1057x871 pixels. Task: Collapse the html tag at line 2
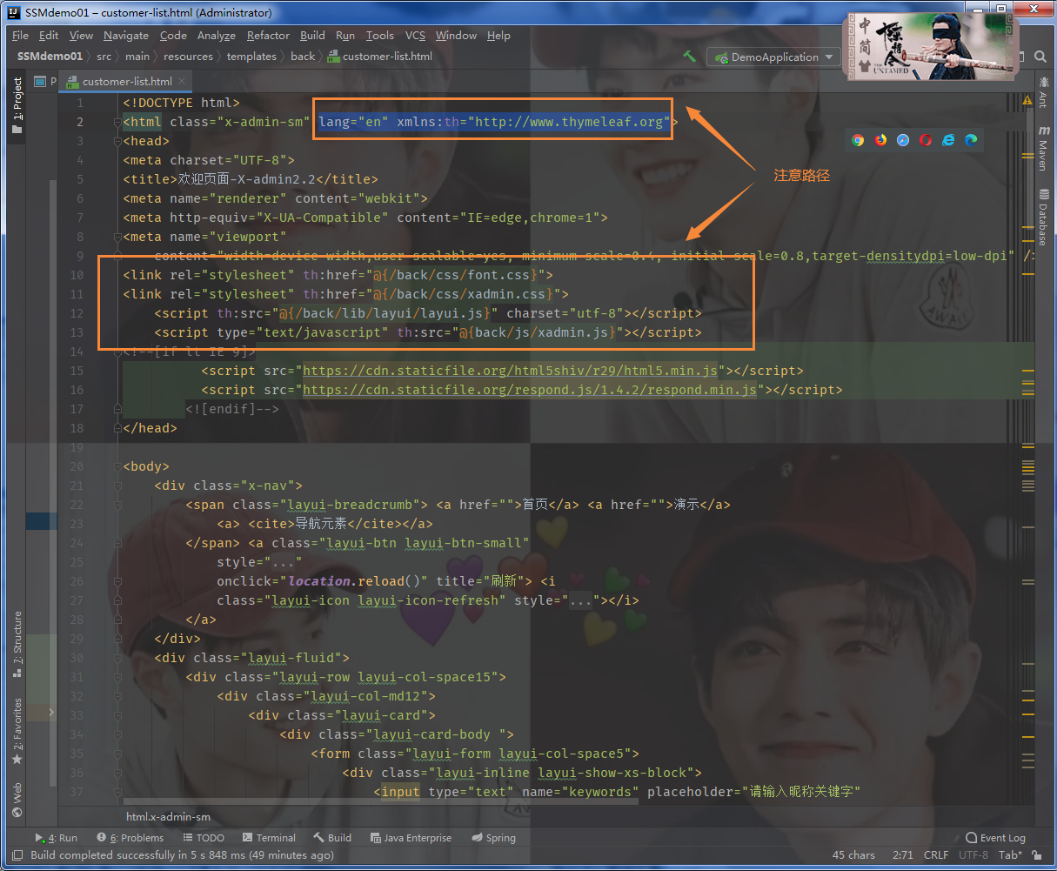click(x=119, y=122)
